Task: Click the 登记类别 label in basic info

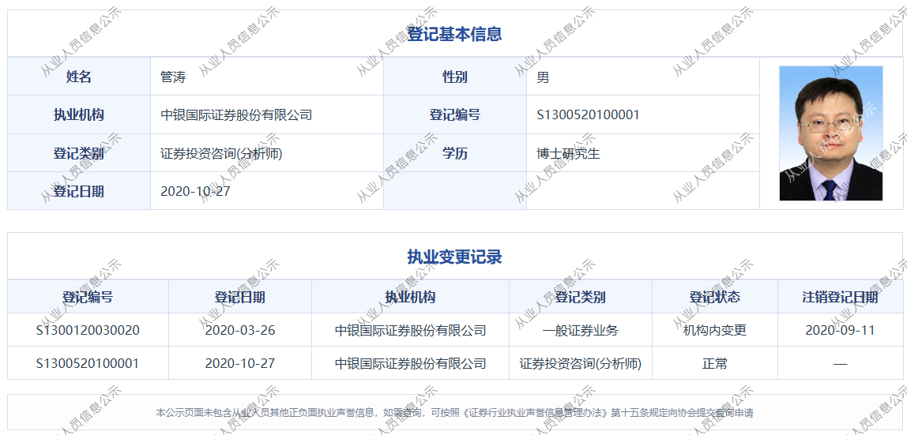Action: pos(79,153)
